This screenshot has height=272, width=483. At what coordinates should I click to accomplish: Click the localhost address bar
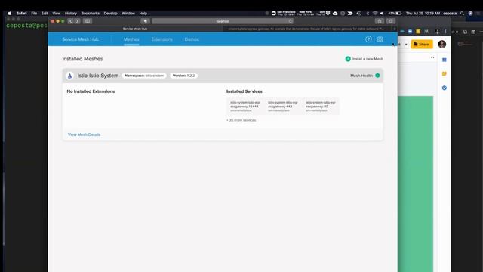click(x=223, y=21)
